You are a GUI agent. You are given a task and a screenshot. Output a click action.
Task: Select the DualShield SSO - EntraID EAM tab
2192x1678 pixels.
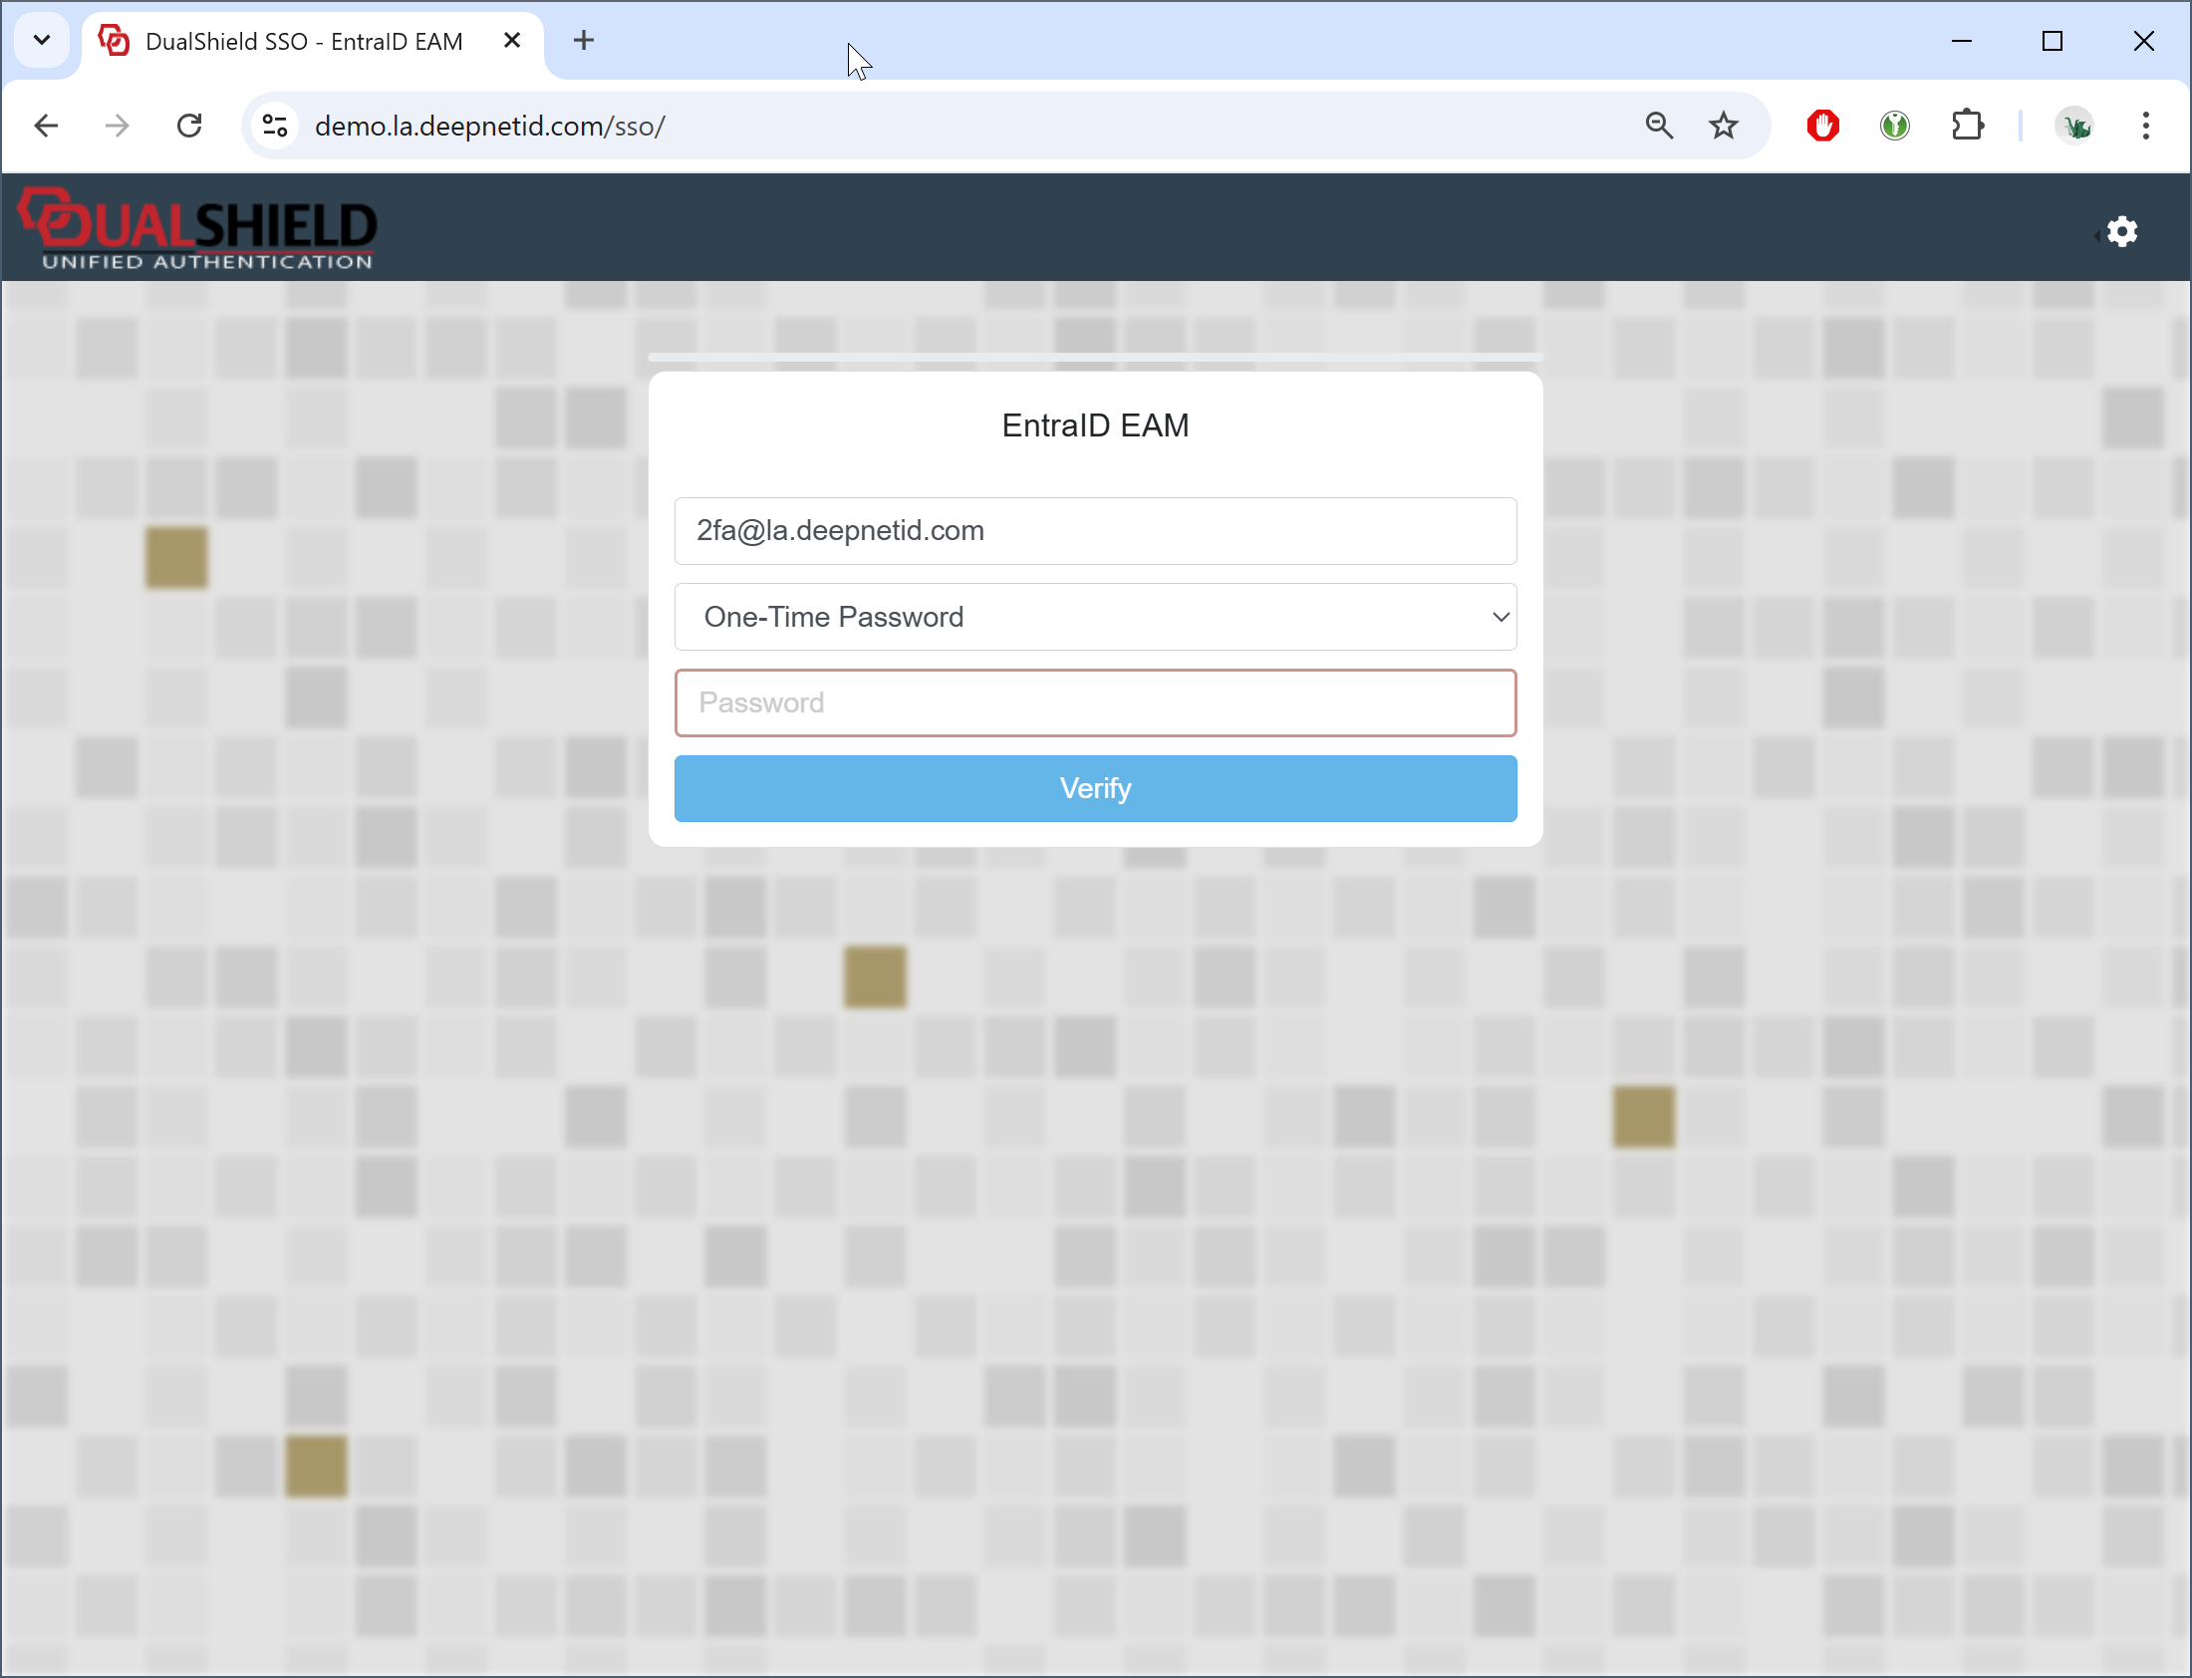(304, 41)
